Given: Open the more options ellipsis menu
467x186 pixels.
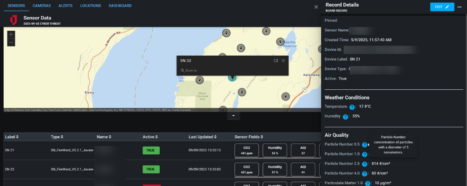Looking at the screenshot, I should point(459,7).
